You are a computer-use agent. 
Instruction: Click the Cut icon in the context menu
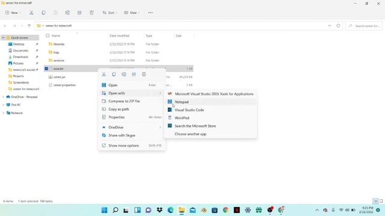pos(104,74)
